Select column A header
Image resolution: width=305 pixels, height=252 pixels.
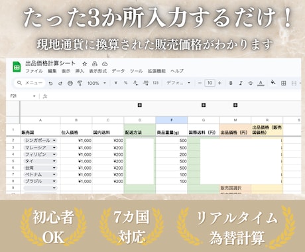click(40, 120)
